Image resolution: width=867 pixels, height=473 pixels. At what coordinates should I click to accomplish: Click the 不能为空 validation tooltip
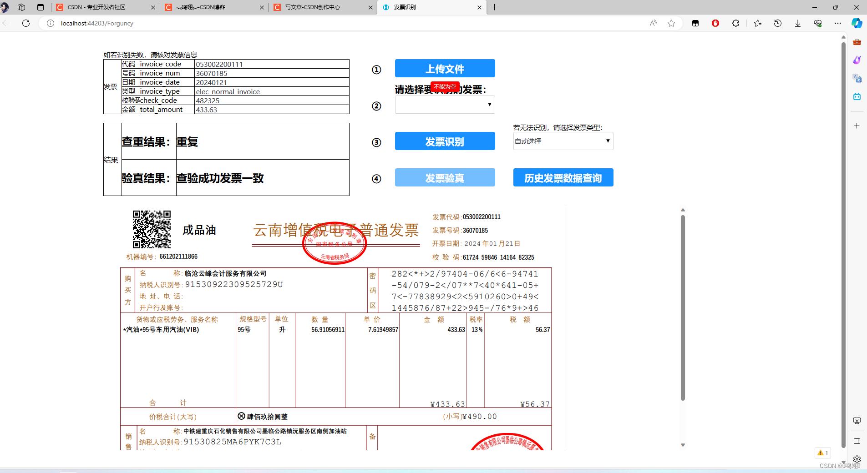[x=445, y=86]
